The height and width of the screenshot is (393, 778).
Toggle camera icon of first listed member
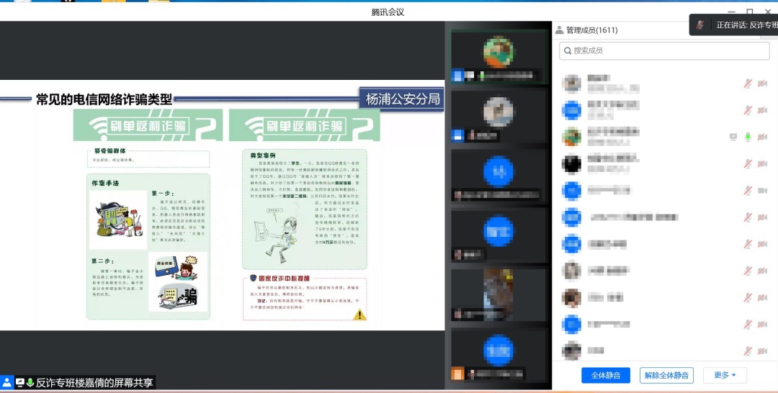pos(762,83)
